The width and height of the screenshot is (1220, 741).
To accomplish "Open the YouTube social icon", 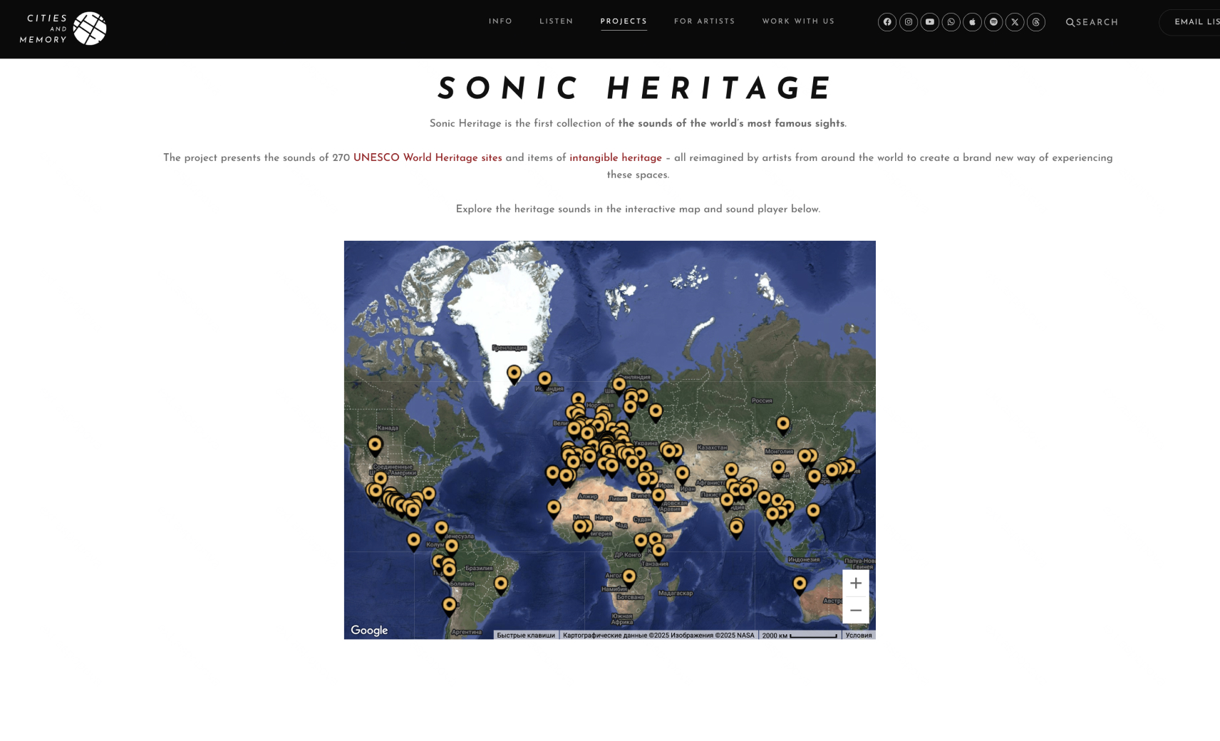I will (930, 22).
